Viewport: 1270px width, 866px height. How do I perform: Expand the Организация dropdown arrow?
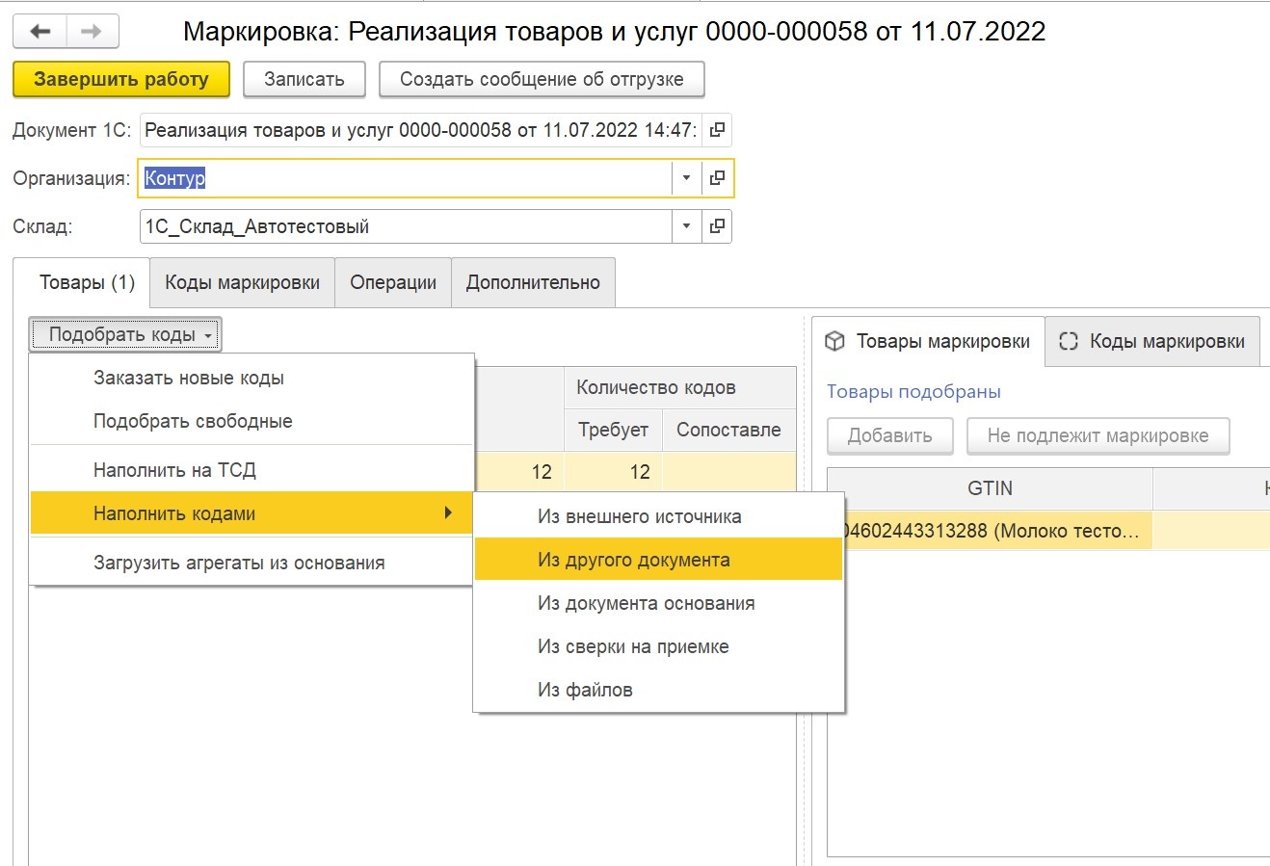(686, 178)
